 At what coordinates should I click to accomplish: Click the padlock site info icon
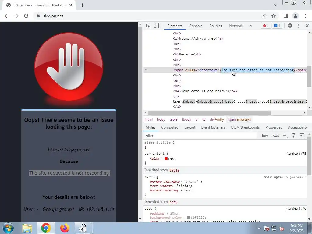tap(38, 16)
